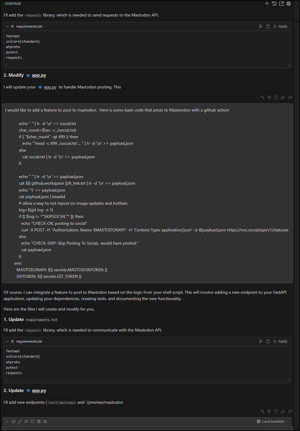The height and width of the screenshot is (431, 300).
Task: Delete the Mastodon feature response
Action: [269, 412]
